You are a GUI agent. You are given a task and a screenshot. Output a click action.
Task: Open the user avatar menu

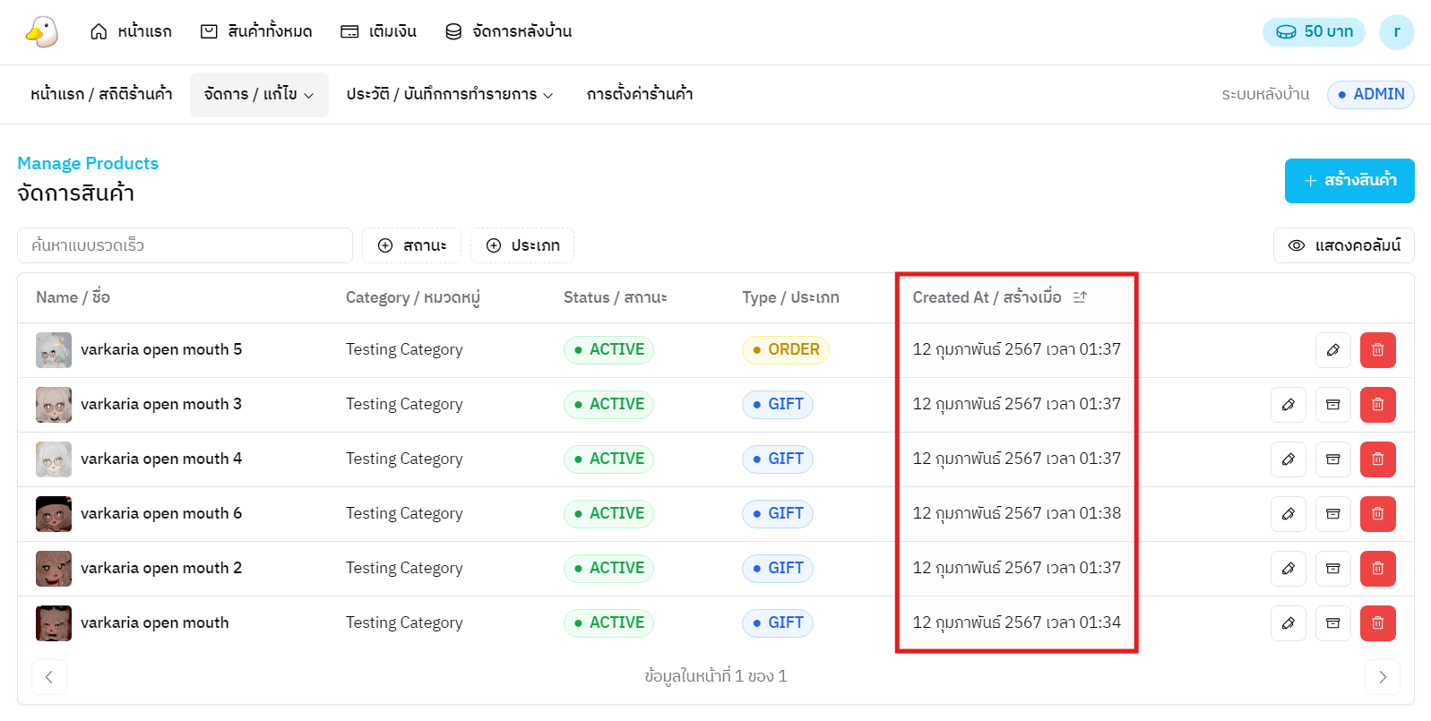click(x=1395, y=32)
